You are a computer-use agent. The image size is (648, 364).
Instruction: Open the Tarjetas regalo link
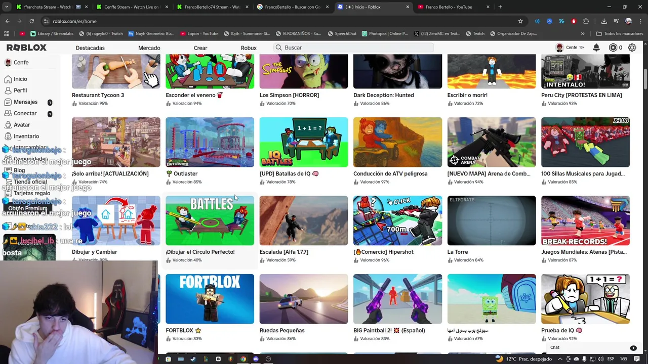click(x=32, y=193)
